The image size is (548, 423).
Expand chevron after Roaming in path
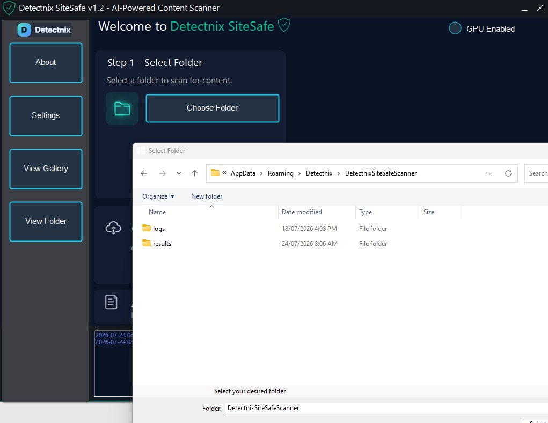299,173
